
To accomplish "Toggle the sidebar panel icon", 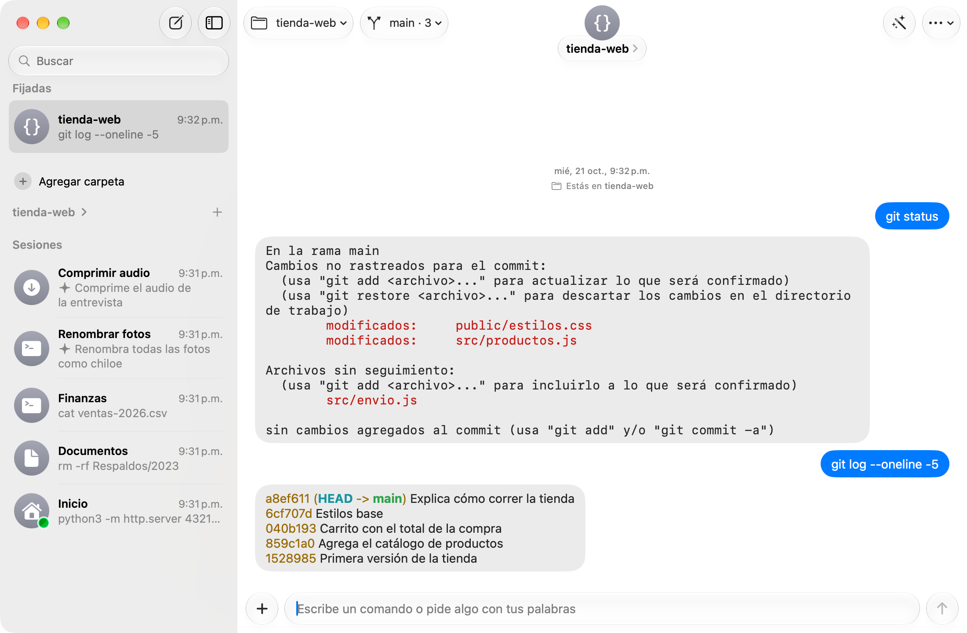I will click(x=214, y=23).
